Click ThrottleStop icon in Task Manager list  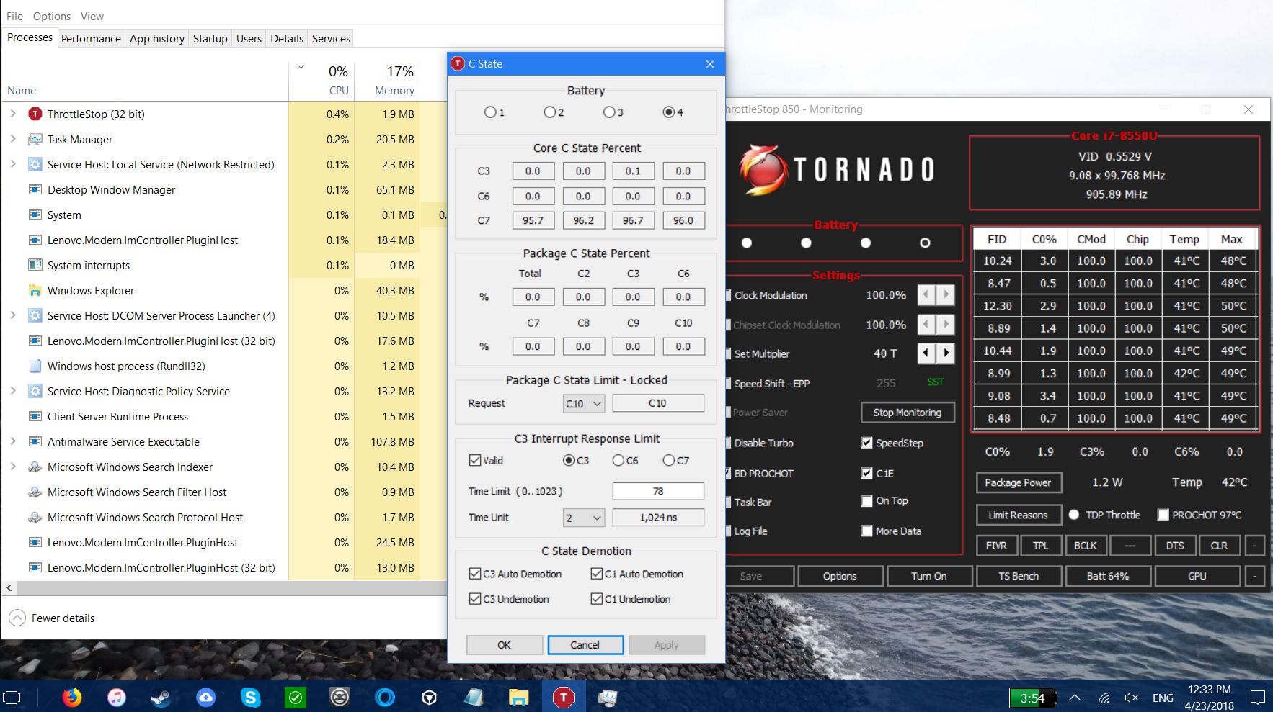tap(35, 114)
